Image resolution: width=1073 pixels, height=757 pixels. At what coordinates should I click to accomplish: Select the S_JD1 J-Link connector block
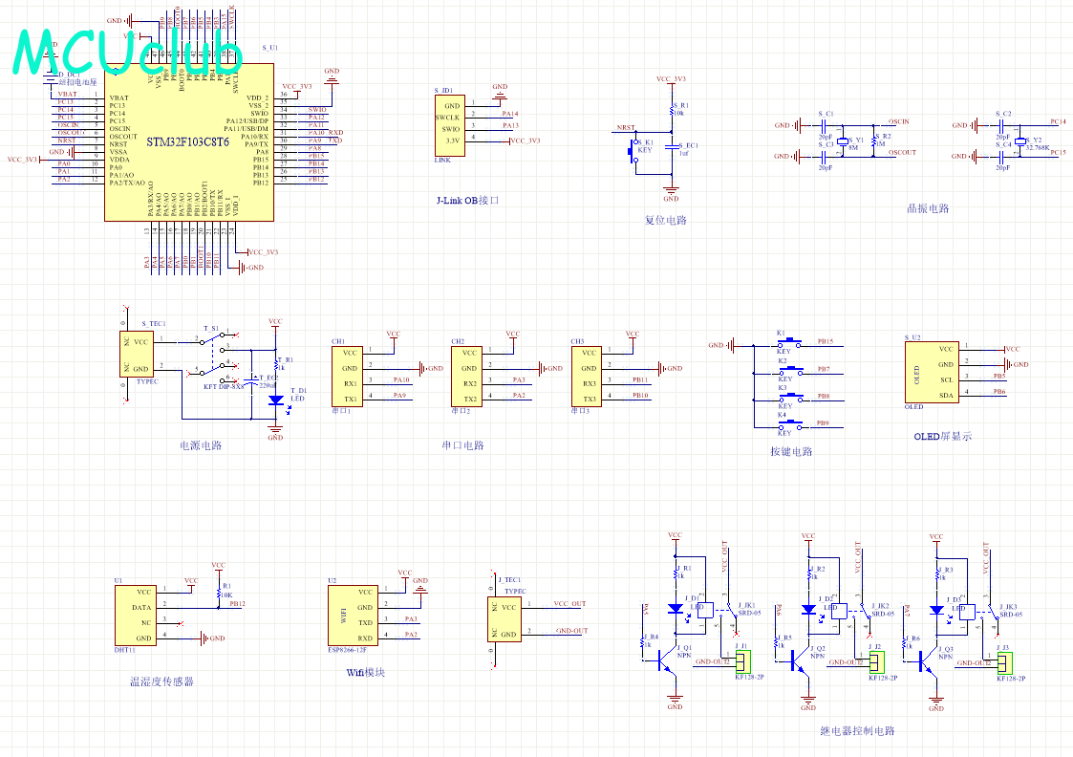point(450,126)
